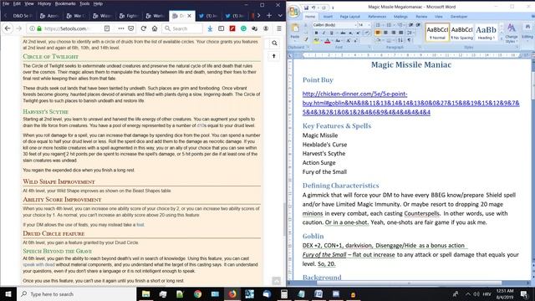Open Firefox account icon

point(266,28)
